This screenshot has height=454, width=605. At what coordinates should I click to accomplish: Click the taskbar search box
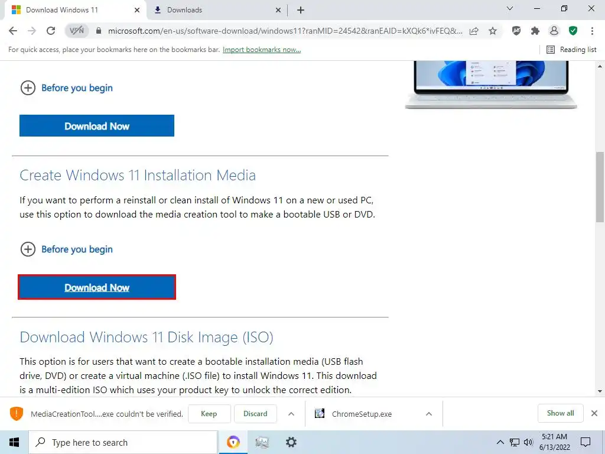tap(123, 442)
